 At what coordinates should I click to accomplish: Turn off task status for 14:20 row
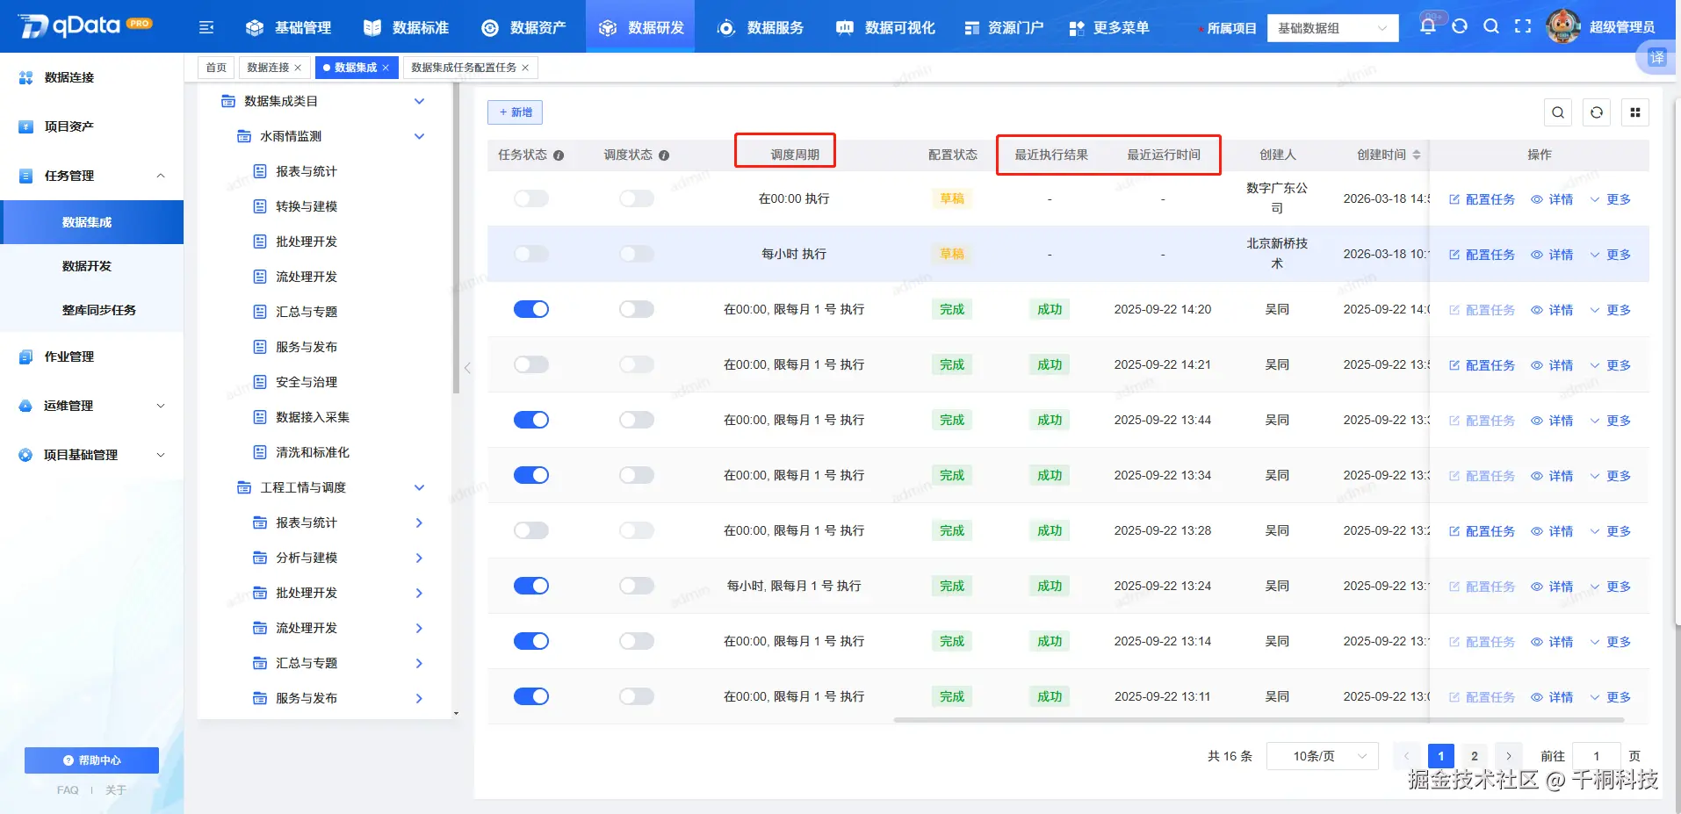[531, 309]
